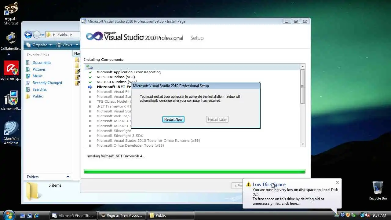Viewport: 391px width, 220px height.
Task: Switch to Microsoft Visual Studio taskbar button
Action: click(x=73, y=215)
